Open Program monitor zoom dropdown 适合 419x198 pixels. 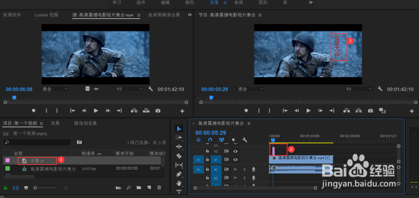(x=250, y=89)
